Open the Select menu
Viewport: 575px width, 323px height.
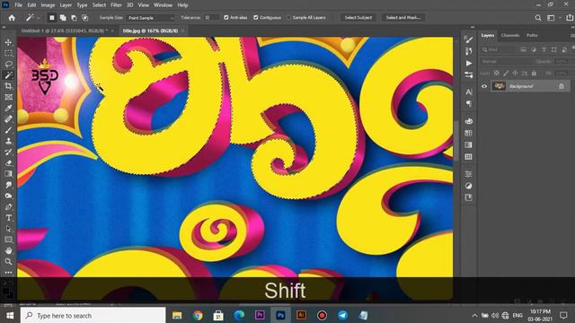99,5
